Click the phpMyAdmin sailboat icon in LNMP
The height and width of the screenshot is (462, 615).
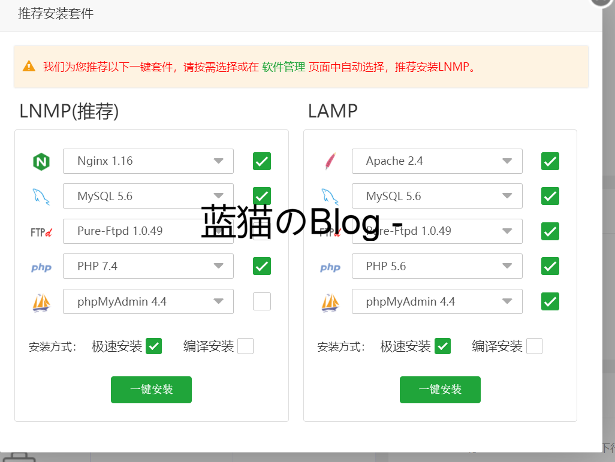[41, 302]
